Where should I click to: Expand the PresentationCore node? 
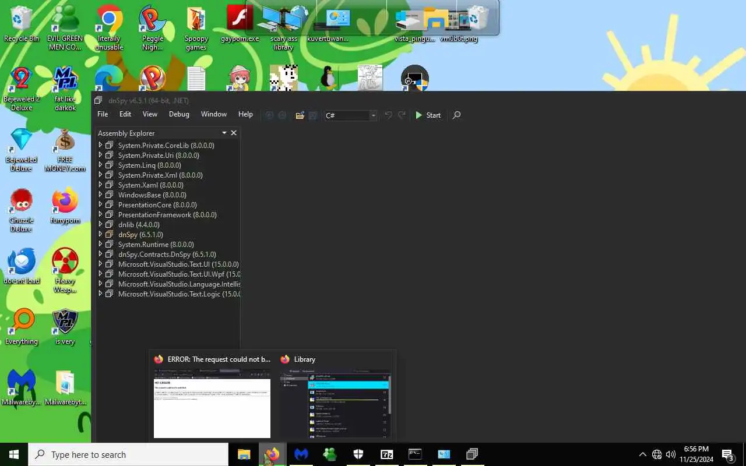100,204
